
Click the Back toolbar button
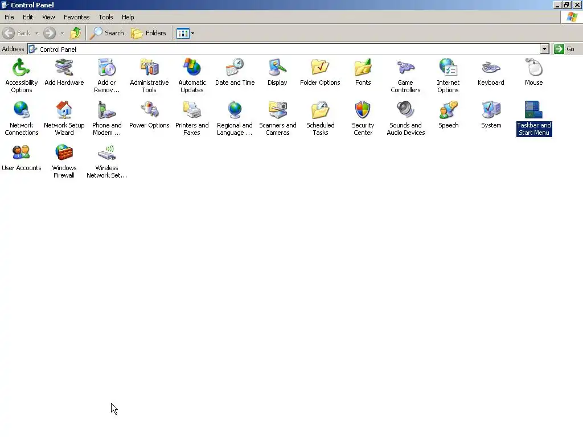pyautogui.click(x=17, y=33)
